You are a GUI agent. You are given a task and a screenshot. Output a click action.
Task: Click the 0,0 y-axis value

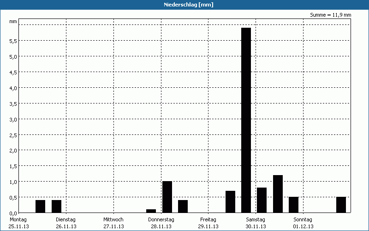(13, 213)
